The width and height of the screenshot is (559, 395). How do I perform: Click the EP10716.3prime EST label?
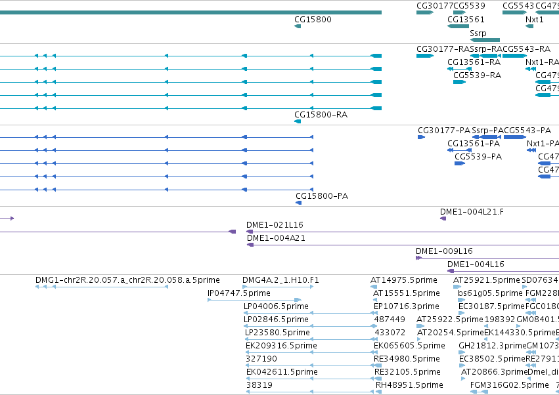point(407,306)
